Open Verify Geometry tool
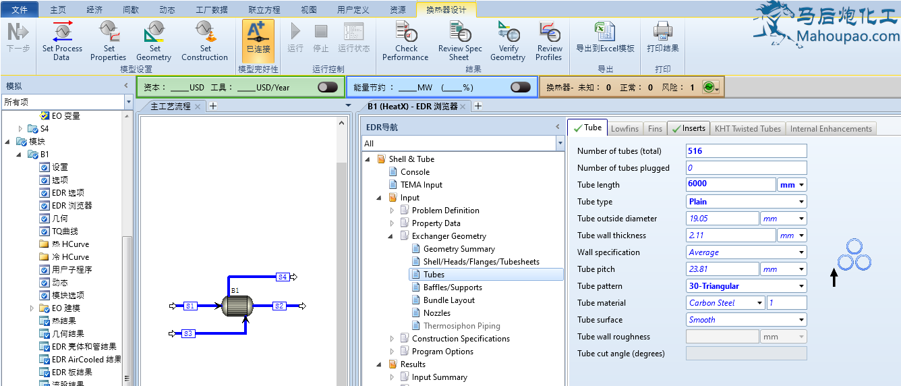 coord(508,41)
